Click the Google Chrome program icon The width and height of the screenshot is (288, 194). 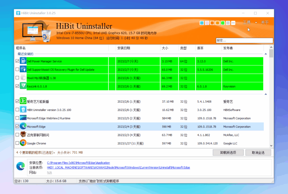click(x=23, y=143)
